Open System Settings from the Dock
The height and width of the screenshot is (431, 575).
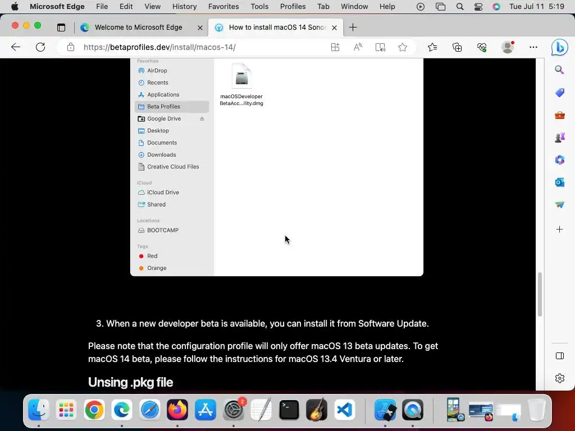point(233,410)
